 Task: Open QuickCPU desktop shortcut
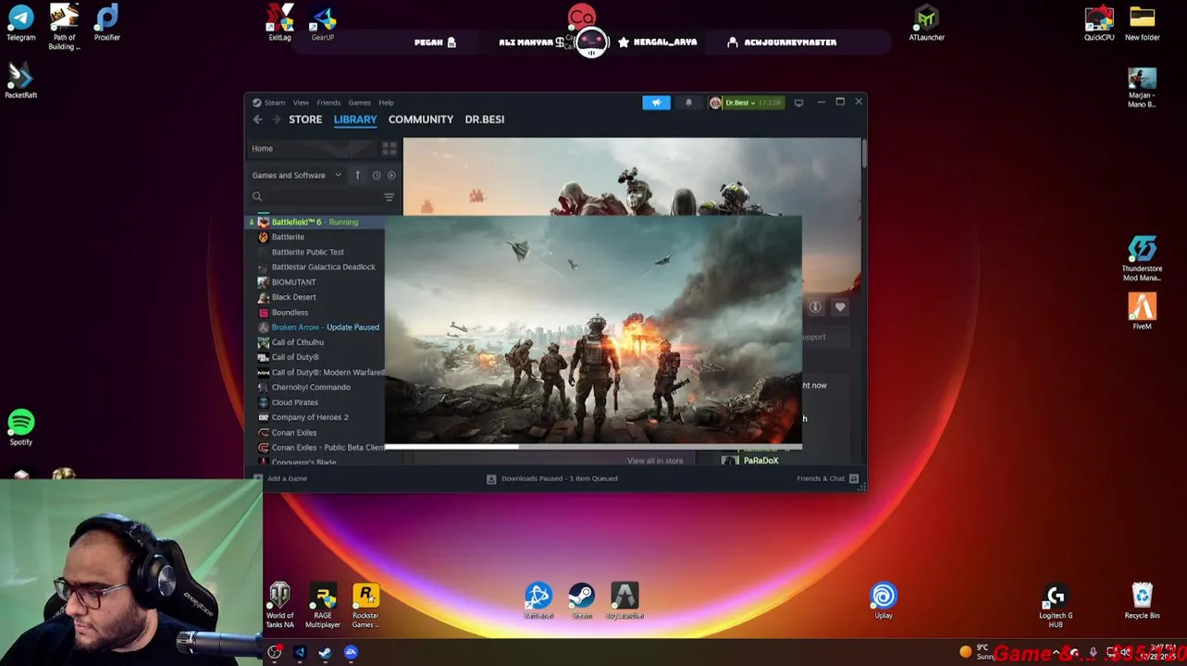coord(1099,23)
